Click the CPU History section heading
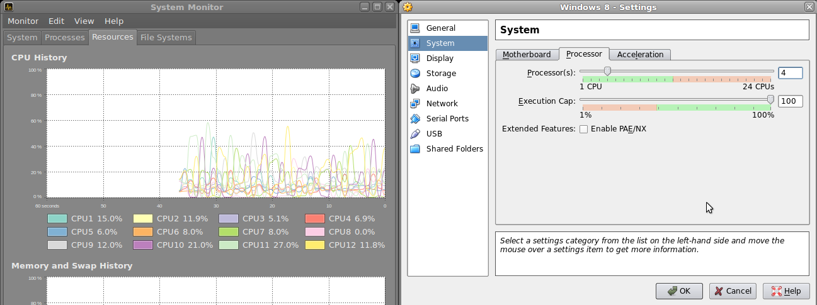The width and height of the screenshot is (817, 305). 39,58
